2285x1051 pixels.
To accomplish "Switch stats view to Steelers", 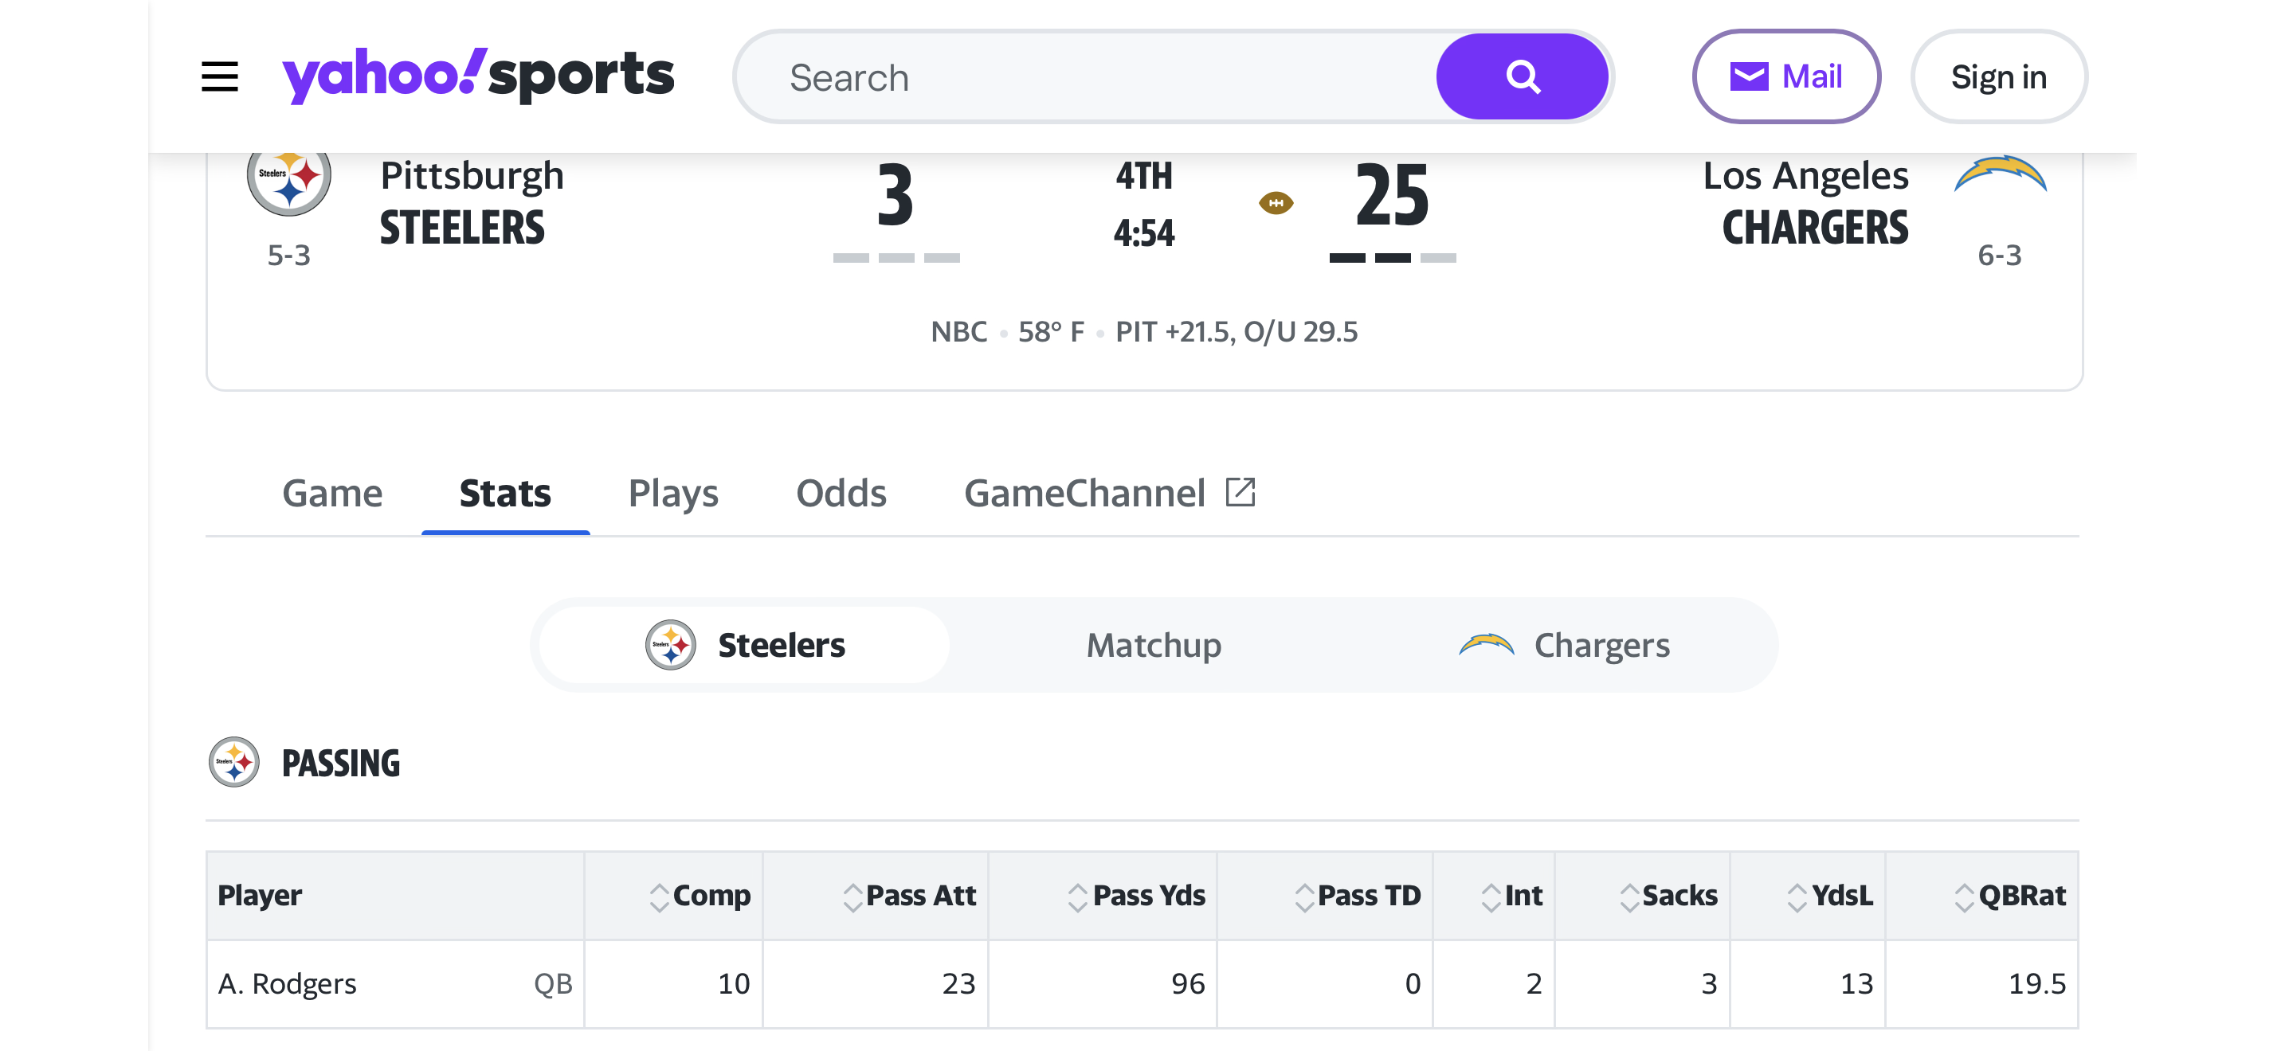I will [745, 645].
